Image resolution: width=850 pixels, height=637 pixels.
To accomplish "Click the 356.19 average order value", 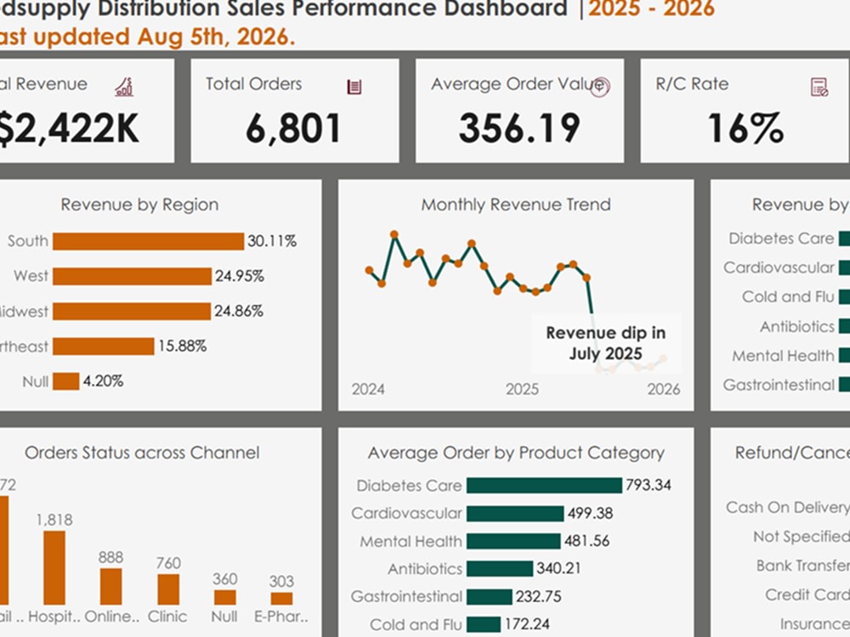I will point(519,129).
